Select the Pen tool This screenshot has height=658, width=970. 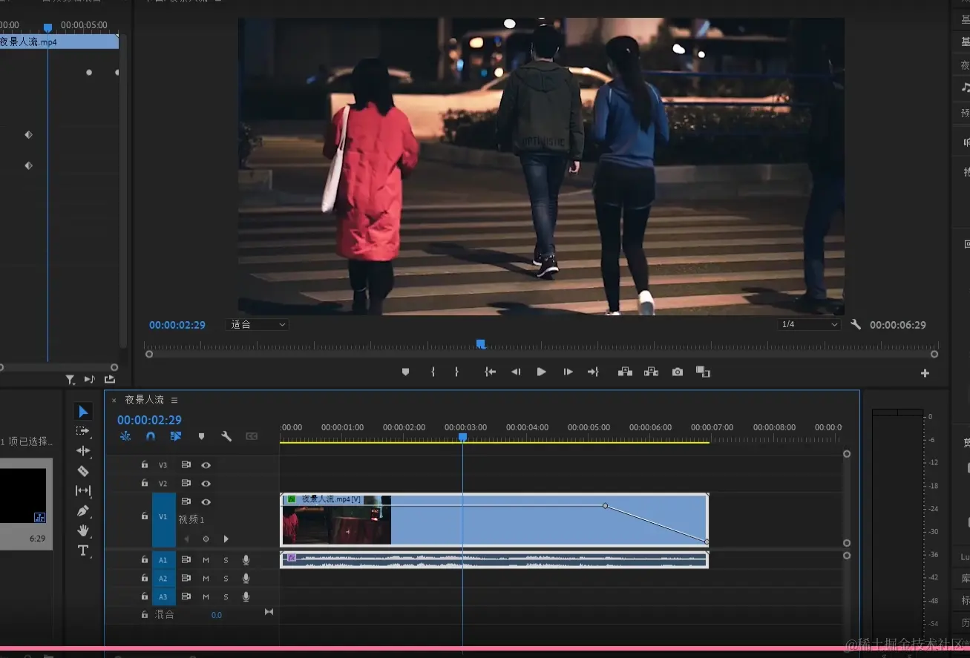83,511
